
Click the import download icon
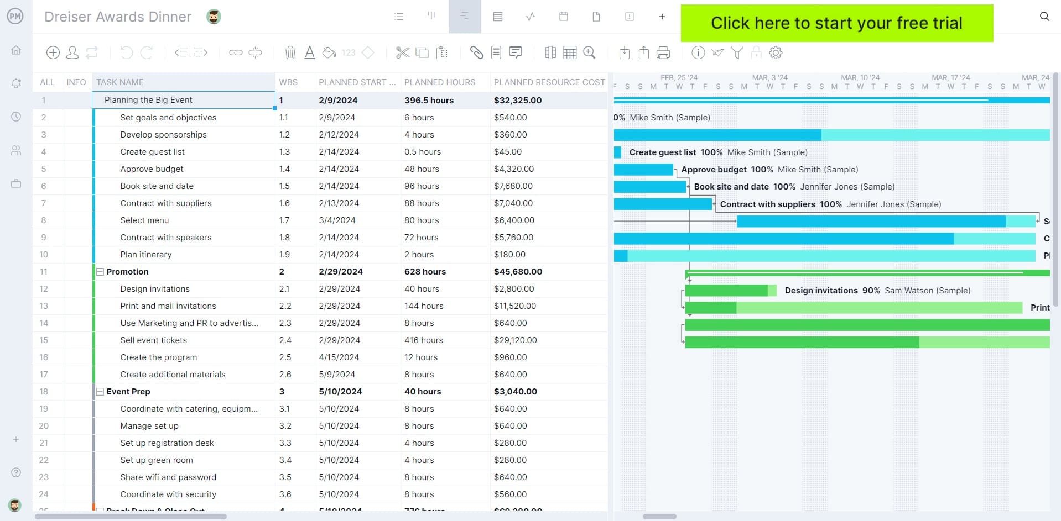pyautogui.click(x=625, y=52)
